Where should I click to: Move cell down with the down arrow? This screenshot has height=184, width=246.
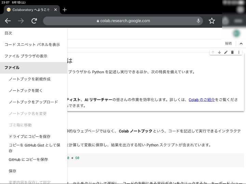(x=219, y=52)
